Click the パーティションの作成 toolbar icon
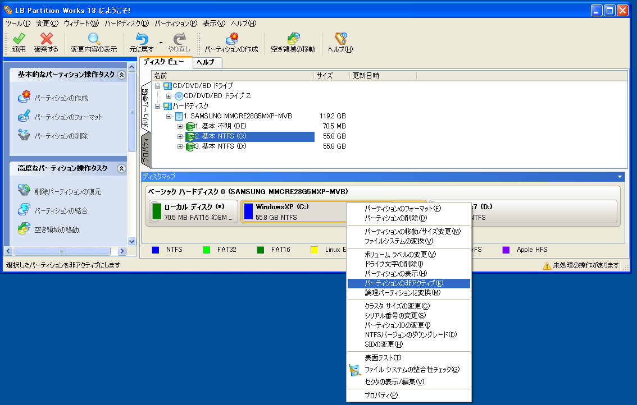Viewport: 637px width, 405px height. coord(231,41)
